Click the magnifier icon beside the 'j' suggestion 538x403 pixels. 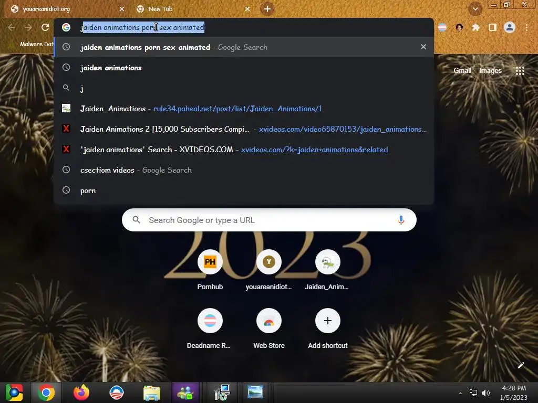[x=66, y=88]
